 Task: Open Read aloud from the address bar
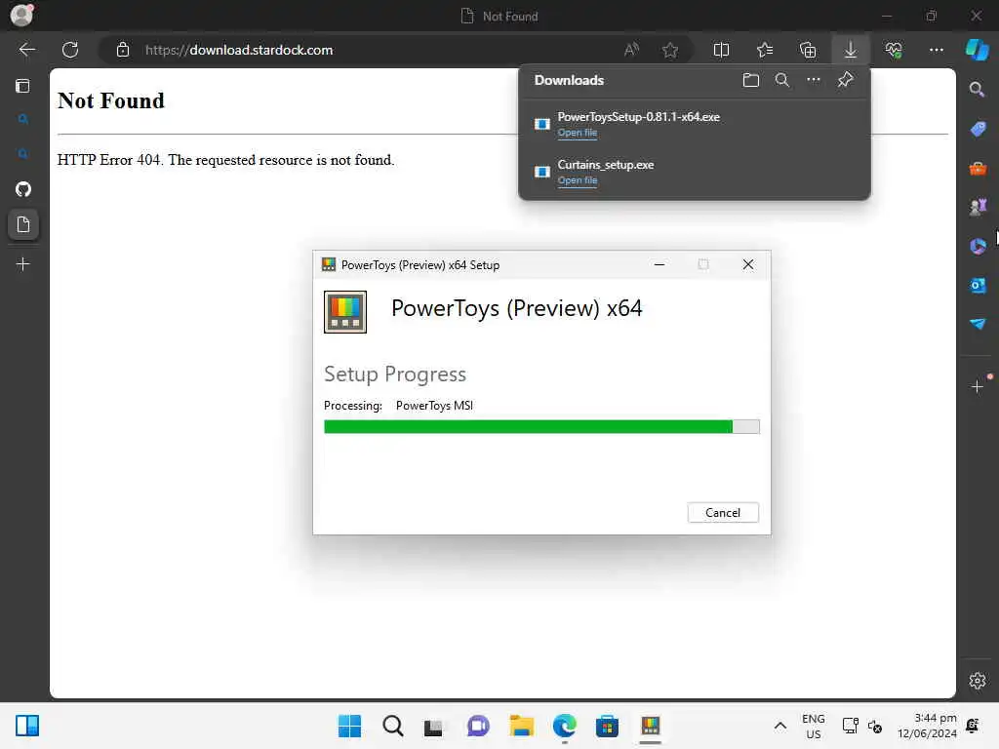tap(631, 50)
